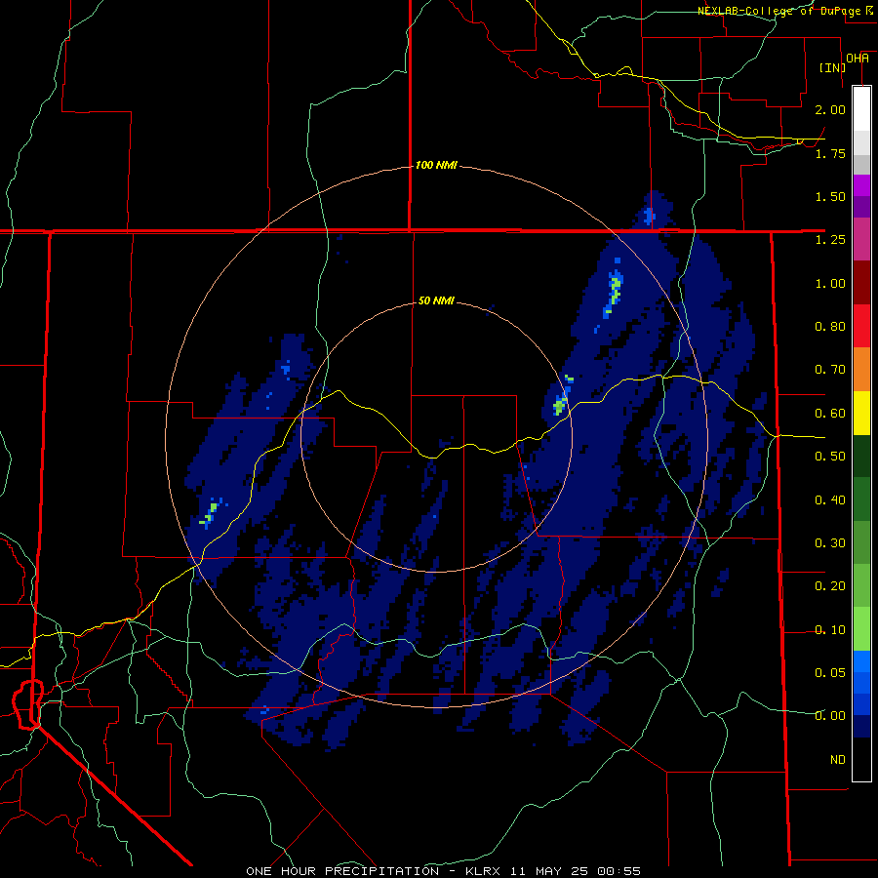The width and height of the screenshot is (878, 878).
Task: Click the OHA product label
Action: click(x=858, y=59)
